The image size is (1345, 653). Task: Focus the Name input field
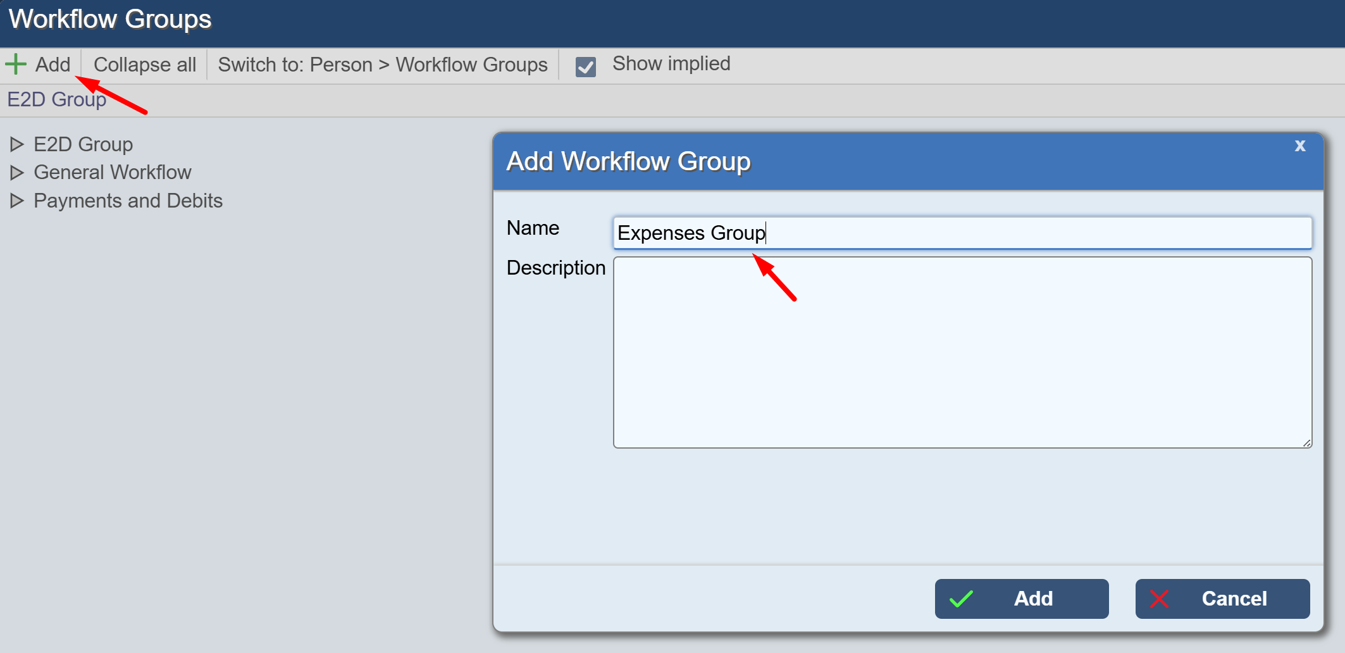962,233
